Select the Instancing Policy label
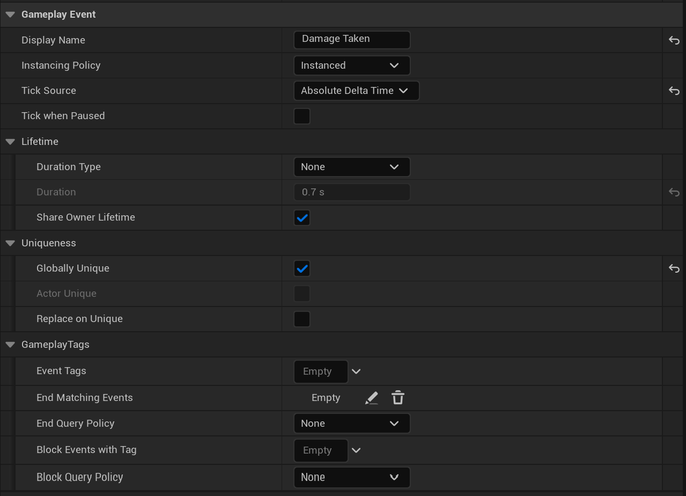 point(61,65)
